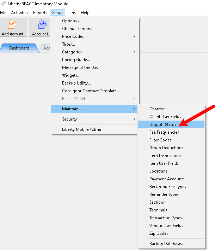Switch to the Dashboard tab
The image size is (215, 250).
click(x=19, y=48)
